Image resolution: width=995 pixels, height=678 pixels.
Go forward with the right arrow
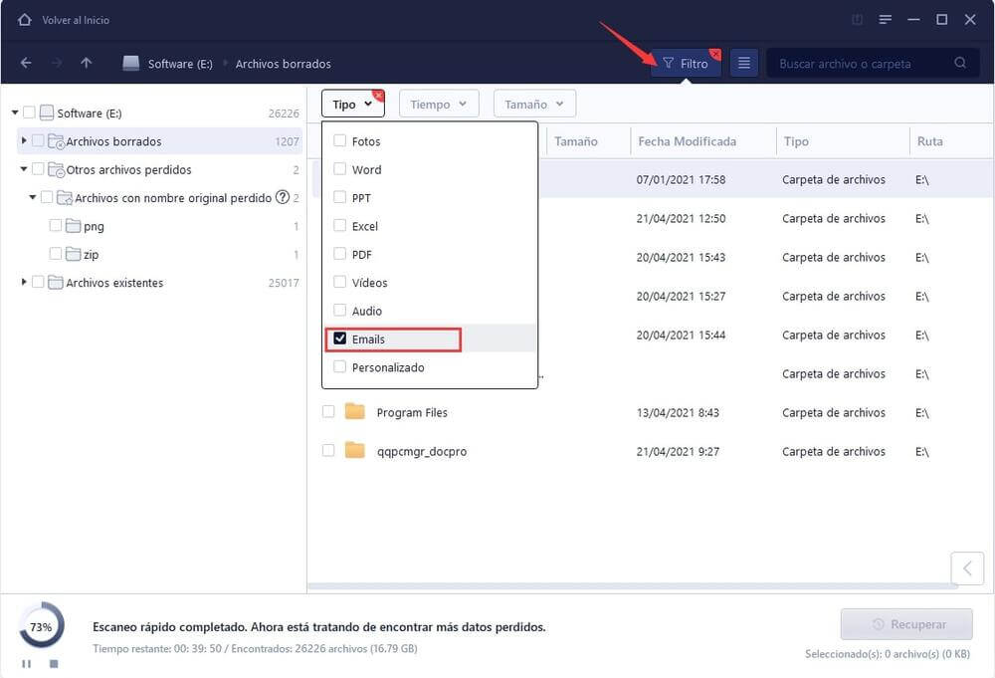[57, 63]
